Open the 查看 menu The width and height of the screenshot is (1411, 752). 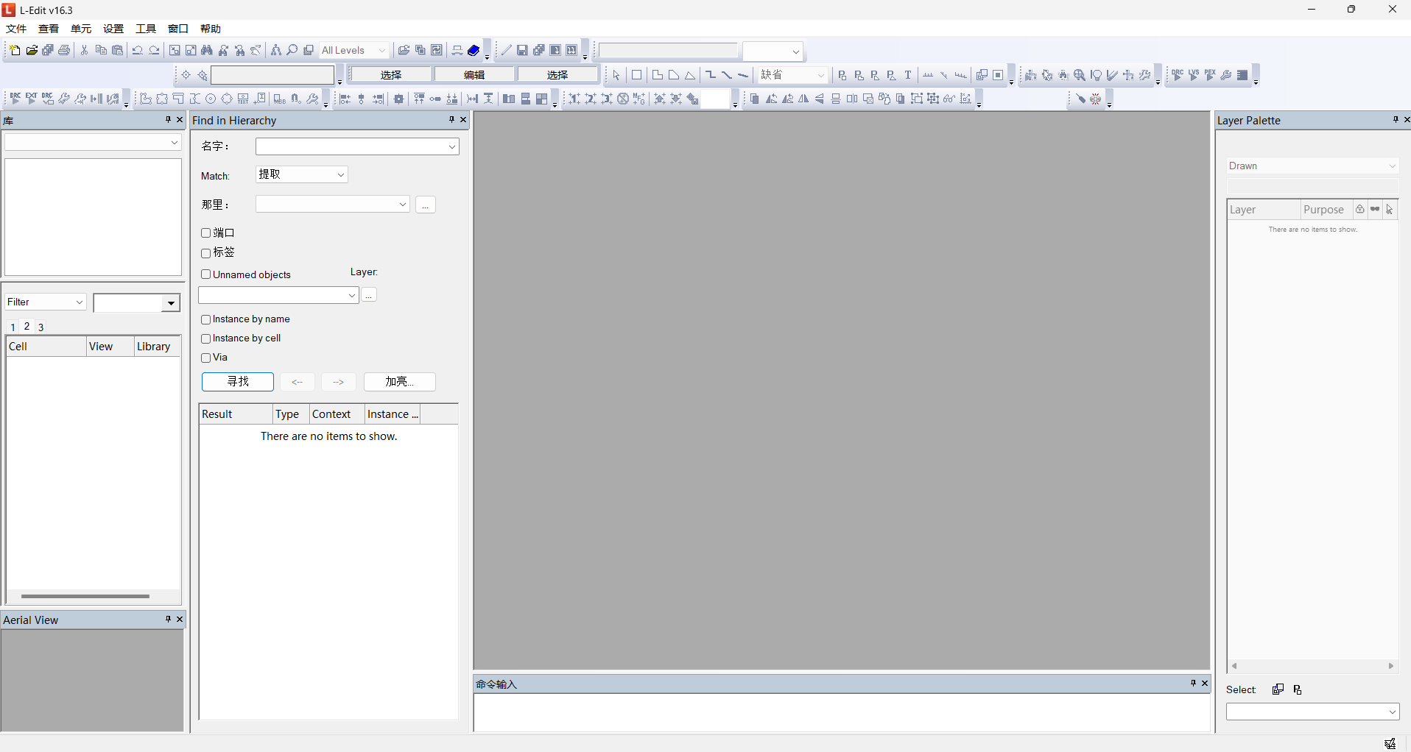pyautogui.click(x=49, y=29)
